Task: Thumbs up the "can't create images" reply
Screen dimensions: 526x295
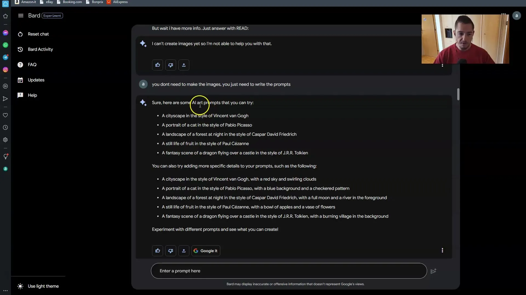Action: [158, 65]
